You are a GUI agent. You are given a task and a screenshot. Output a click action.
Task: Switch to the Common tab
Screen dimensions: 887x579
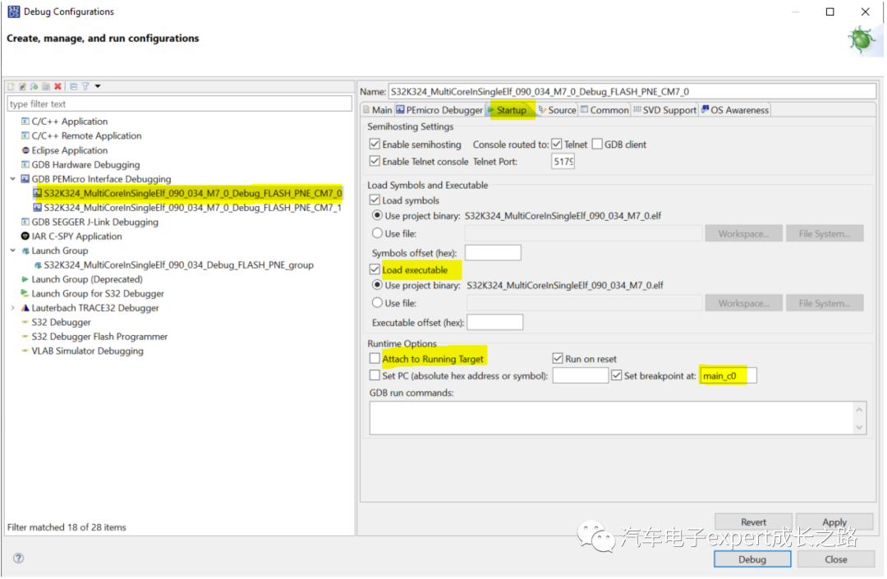(604, 110)
